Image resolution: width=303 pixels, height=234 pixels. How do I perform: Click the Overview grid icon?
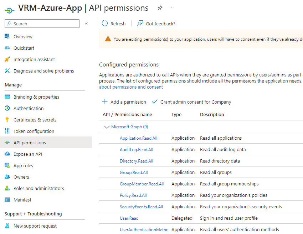click(7, 36)
